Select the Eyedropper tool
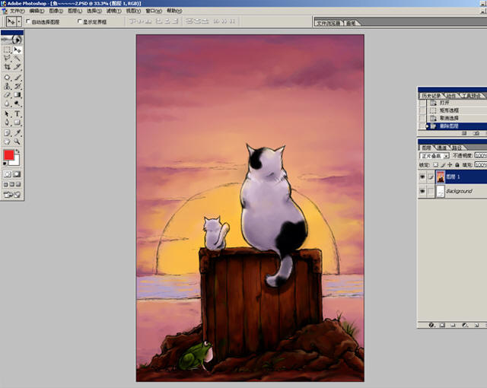This screenshot has height=388, width=487. click(17, 133)
